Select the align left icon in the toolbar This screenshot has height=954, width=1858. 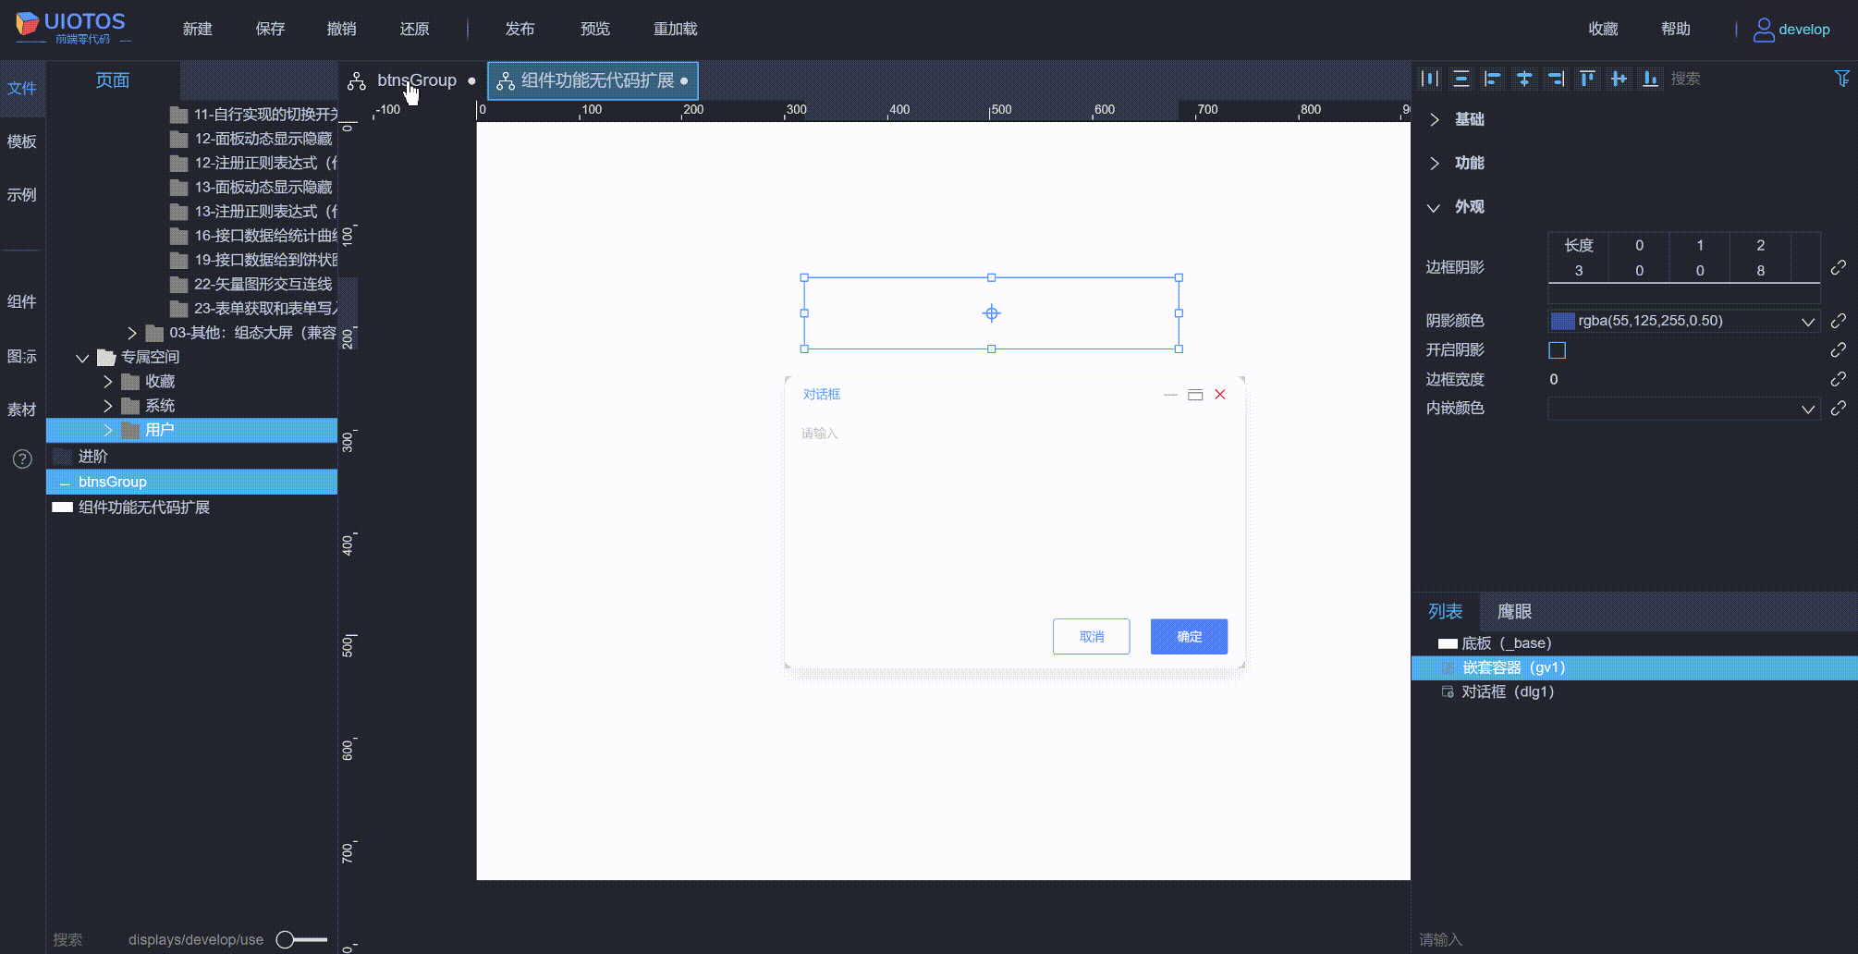(x=1493, y=79)
